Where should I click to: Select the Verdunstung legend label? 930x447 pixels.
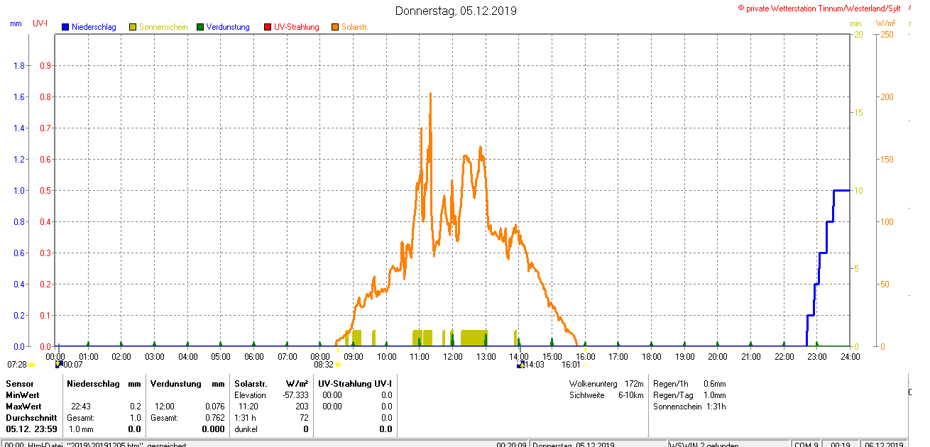tap(228, 27)
